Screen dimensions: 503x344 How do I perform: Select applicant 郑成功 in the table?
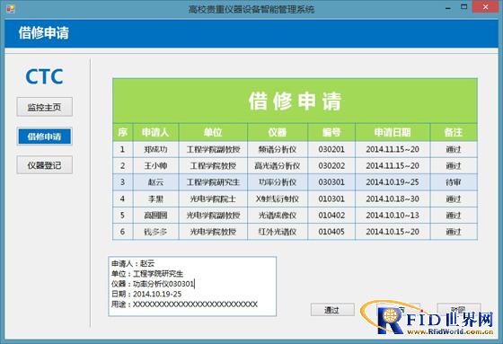pyautogui.click(x=156, y=149)
